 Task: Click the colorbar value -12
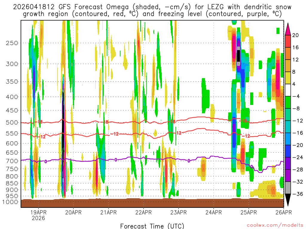[298, 121]
